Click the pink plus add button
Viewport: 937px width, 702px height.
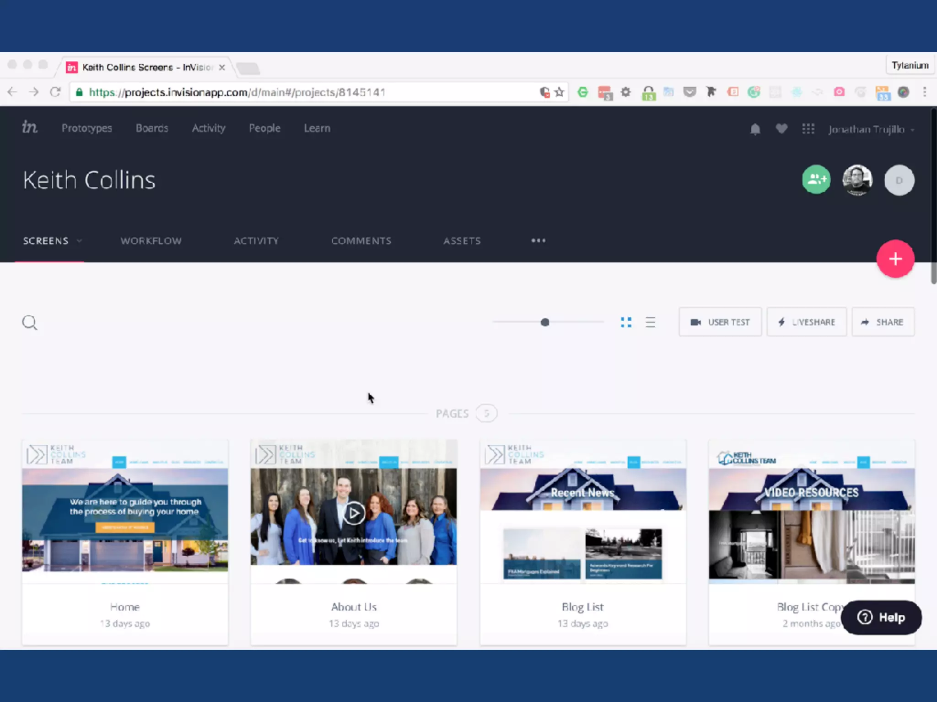click(895, 259)
